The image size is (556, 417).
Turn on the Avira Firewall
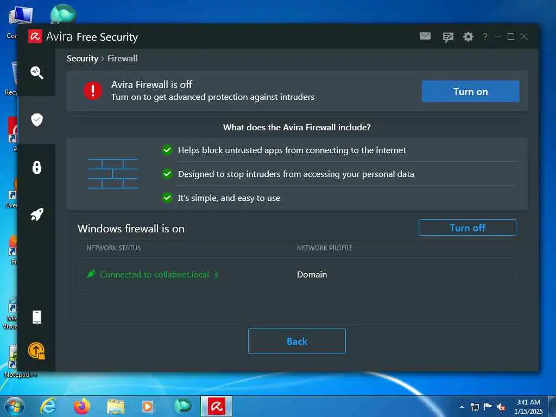coord(470,91)
